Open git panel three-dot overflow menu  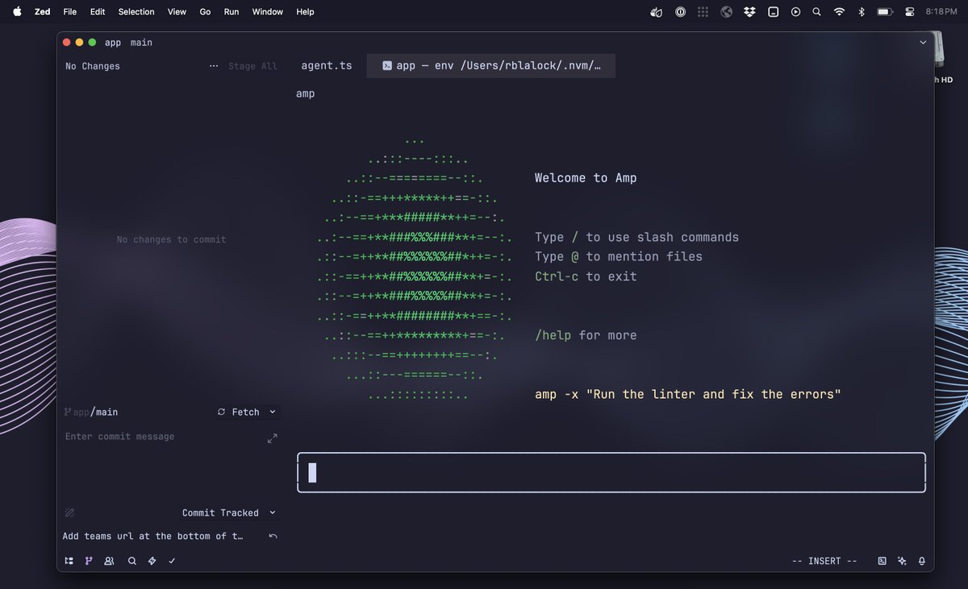[213, 66]
